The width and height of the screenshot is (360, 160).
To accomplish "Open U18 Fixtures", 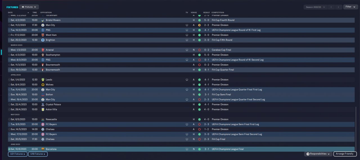I will pyautogui.click(x=38, y=154).
